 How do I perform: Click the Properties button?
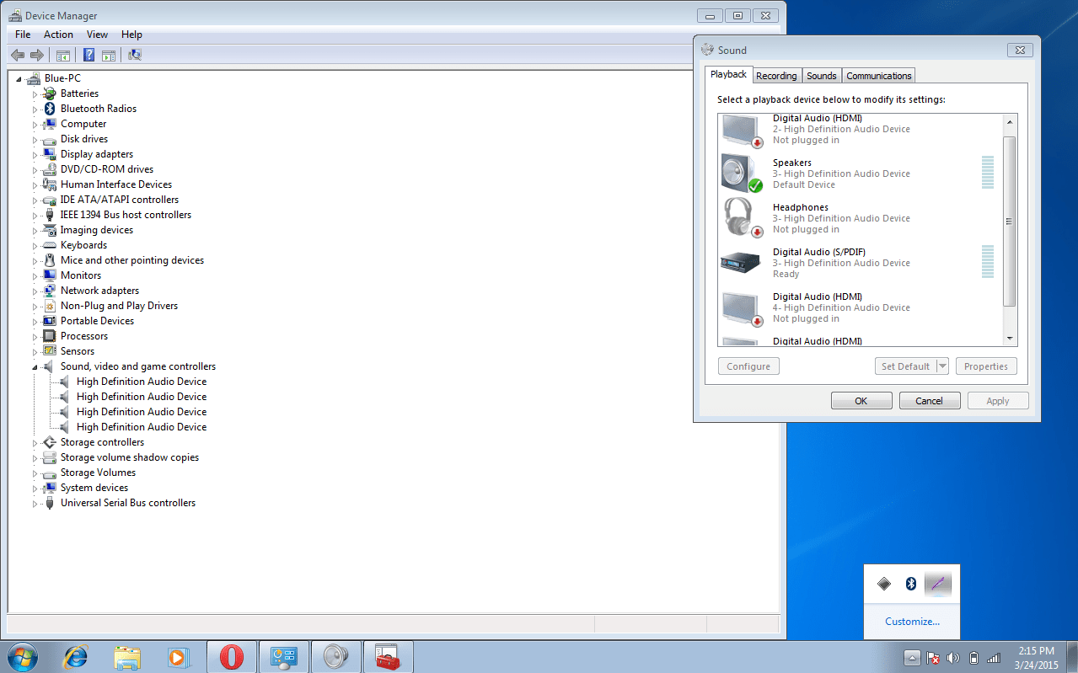point(986,366)
